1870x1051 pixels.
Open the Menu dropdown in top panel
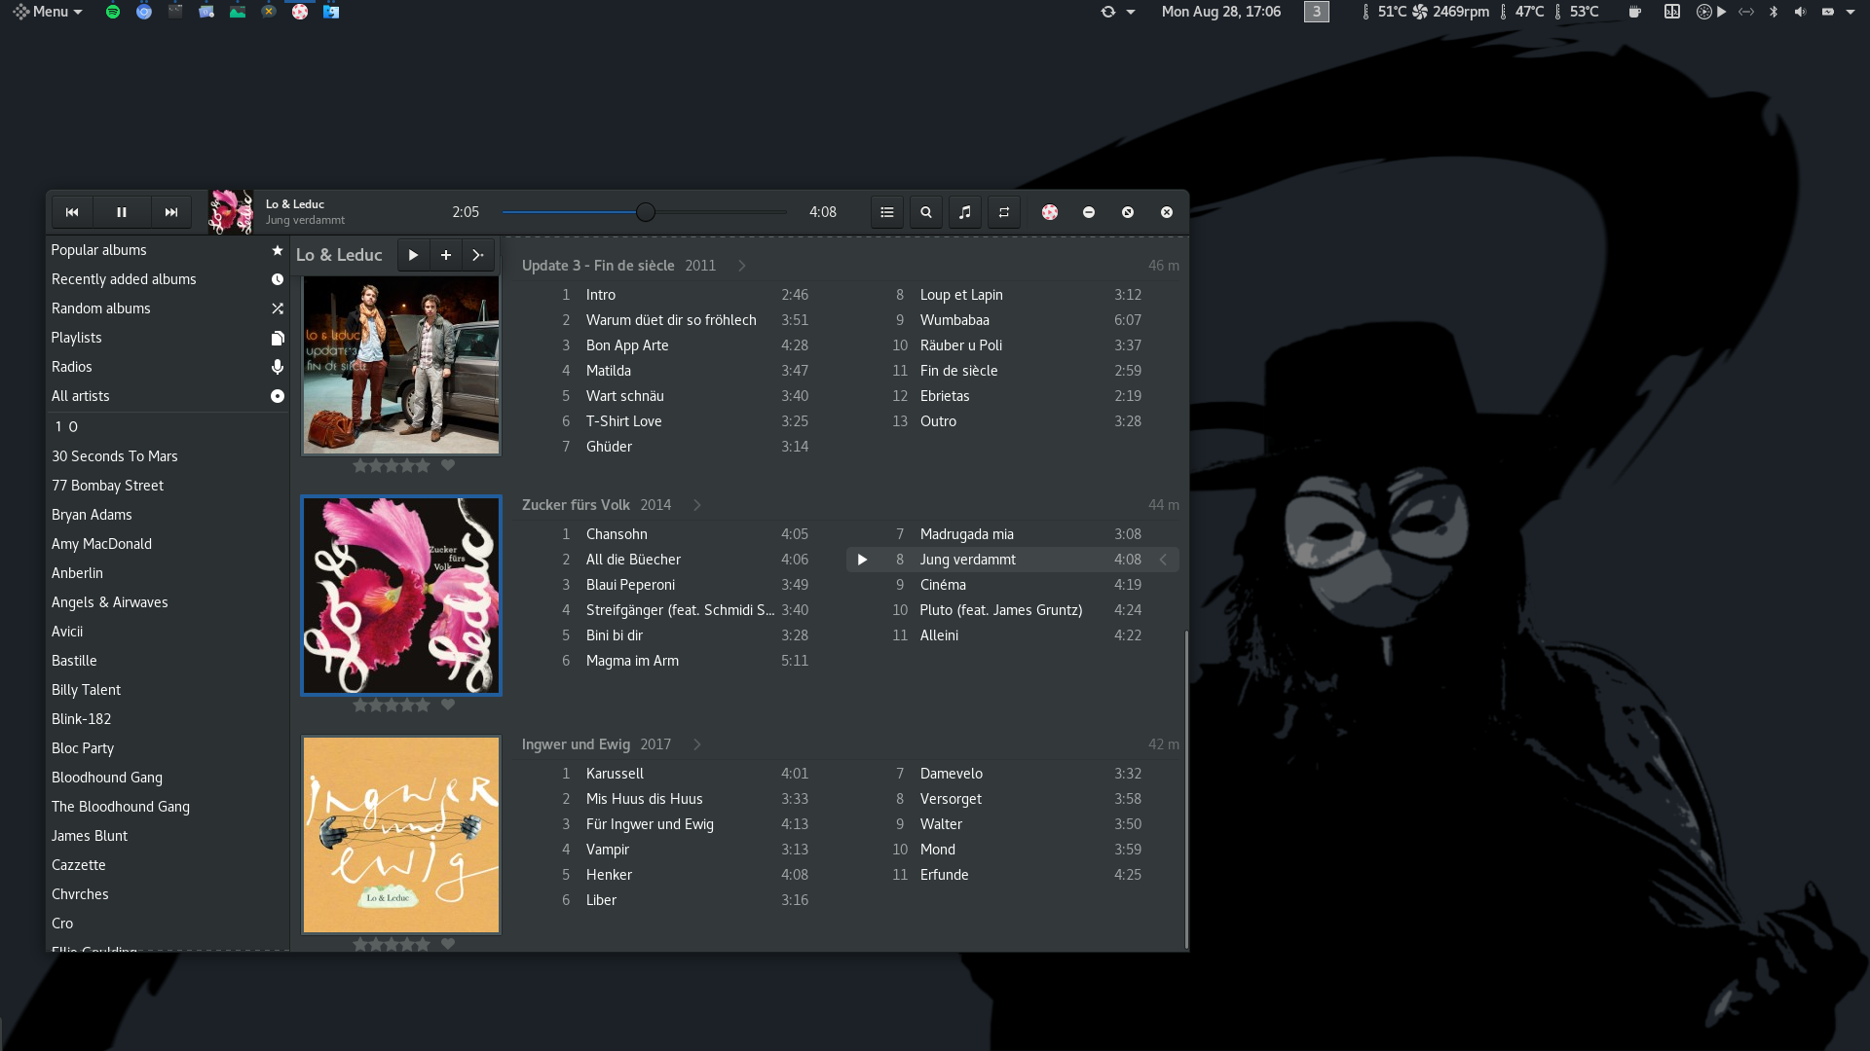(x=49, y=12)
